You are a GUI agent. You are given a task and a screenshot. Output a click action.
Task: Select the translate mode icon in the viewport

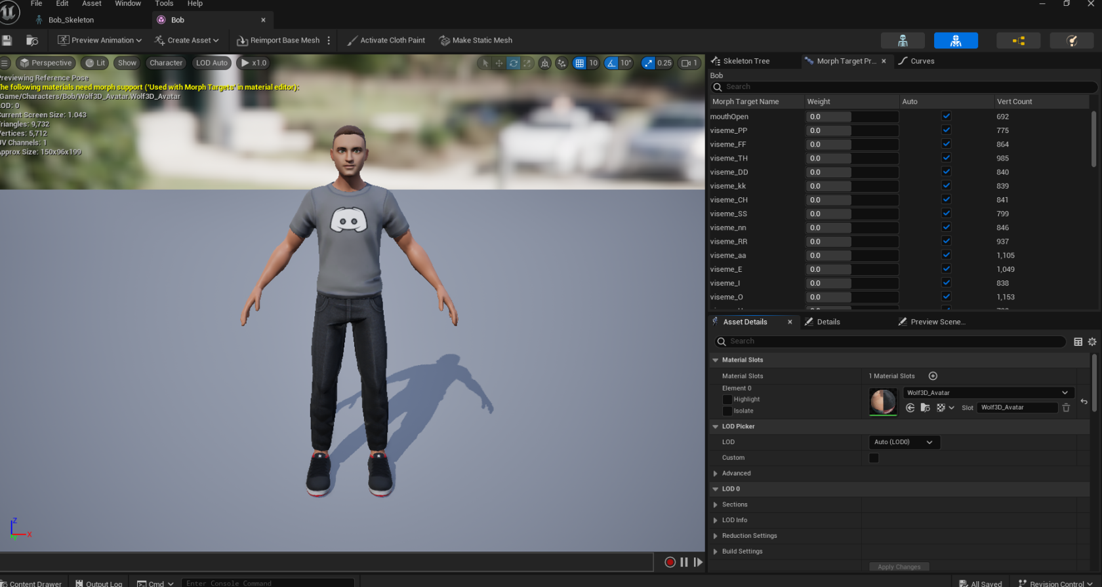[x=499, y=63]
